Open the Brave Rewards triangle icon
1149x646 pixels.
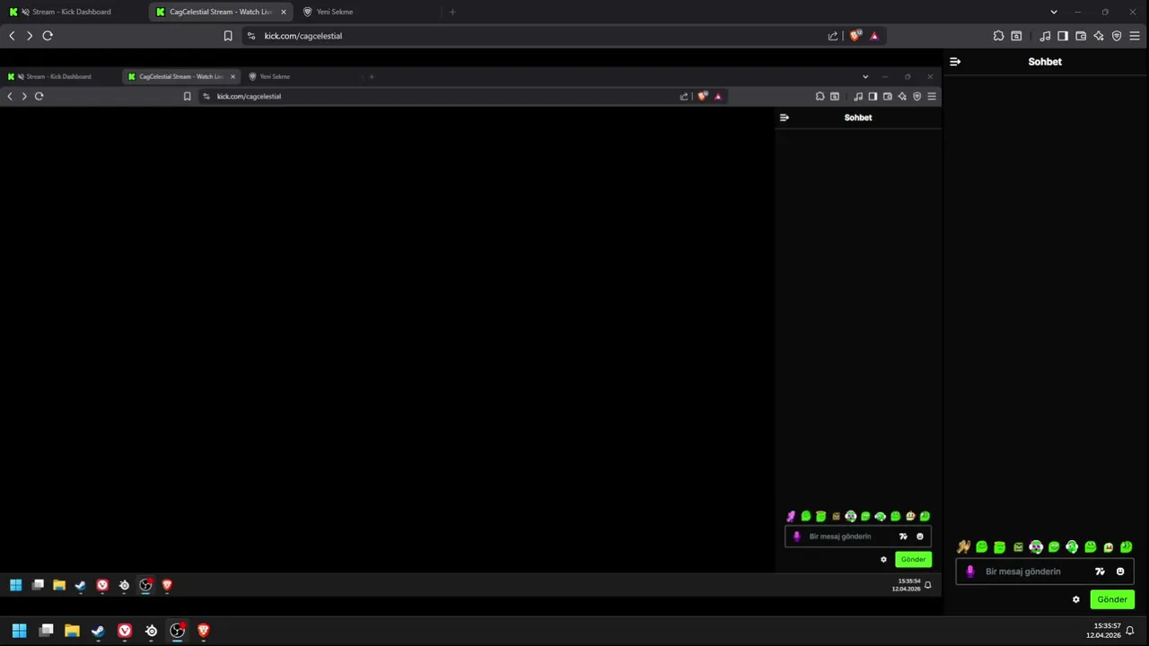pos(874,36)
